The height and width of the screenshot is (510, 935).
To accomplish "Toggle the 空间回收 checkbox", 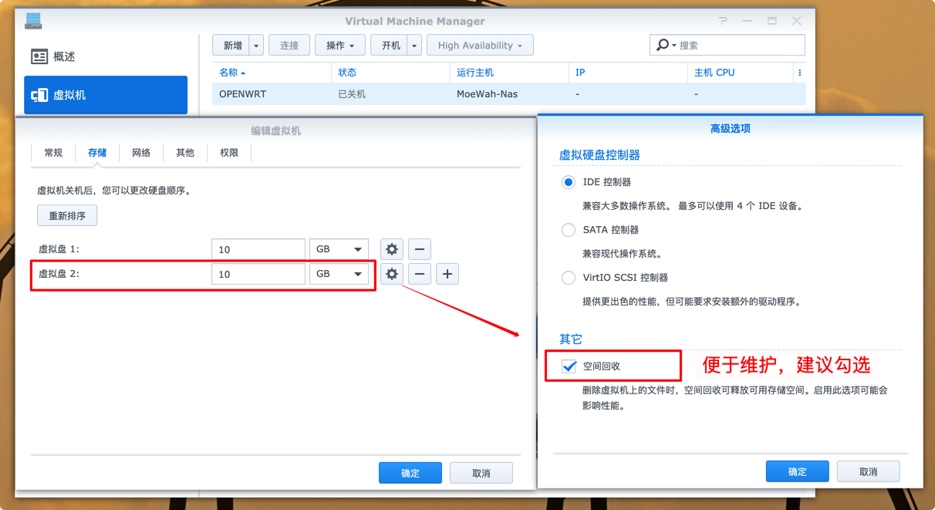I will (569, 366).
